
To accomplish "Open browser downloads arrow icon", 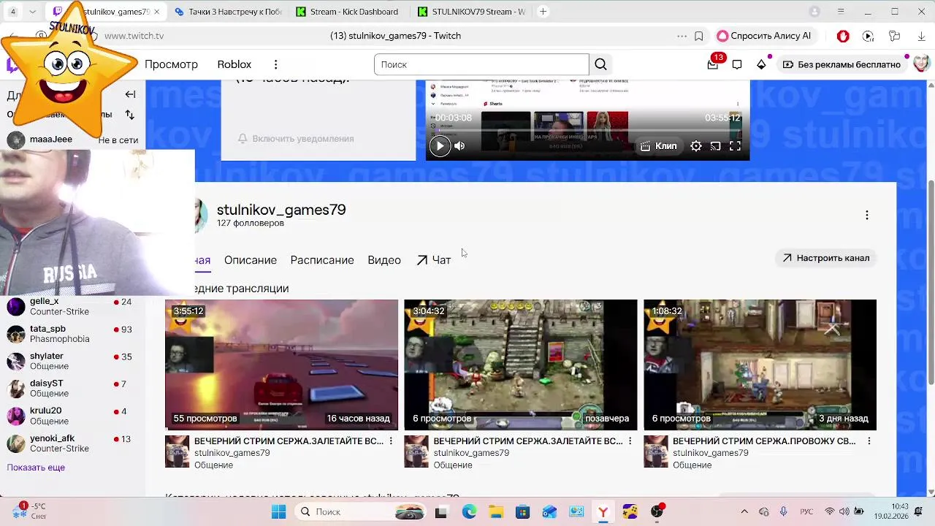I will (921, 36).
